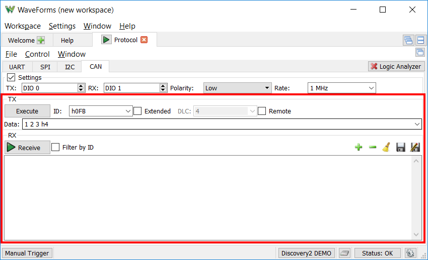Open the main Settings menu
The image size is (428, 260).
(x=62, y=26)
